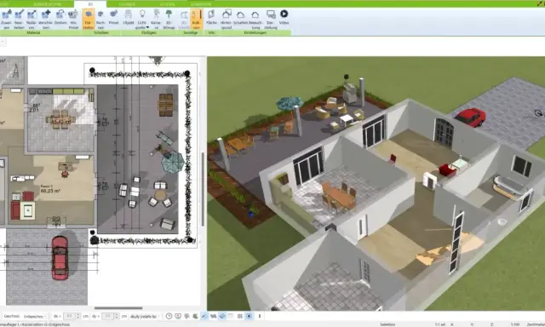Click the vertical dots toolbar overflow
Viewport: 545px width, 327px height.
pyautogui.click(x=259, y=316)
